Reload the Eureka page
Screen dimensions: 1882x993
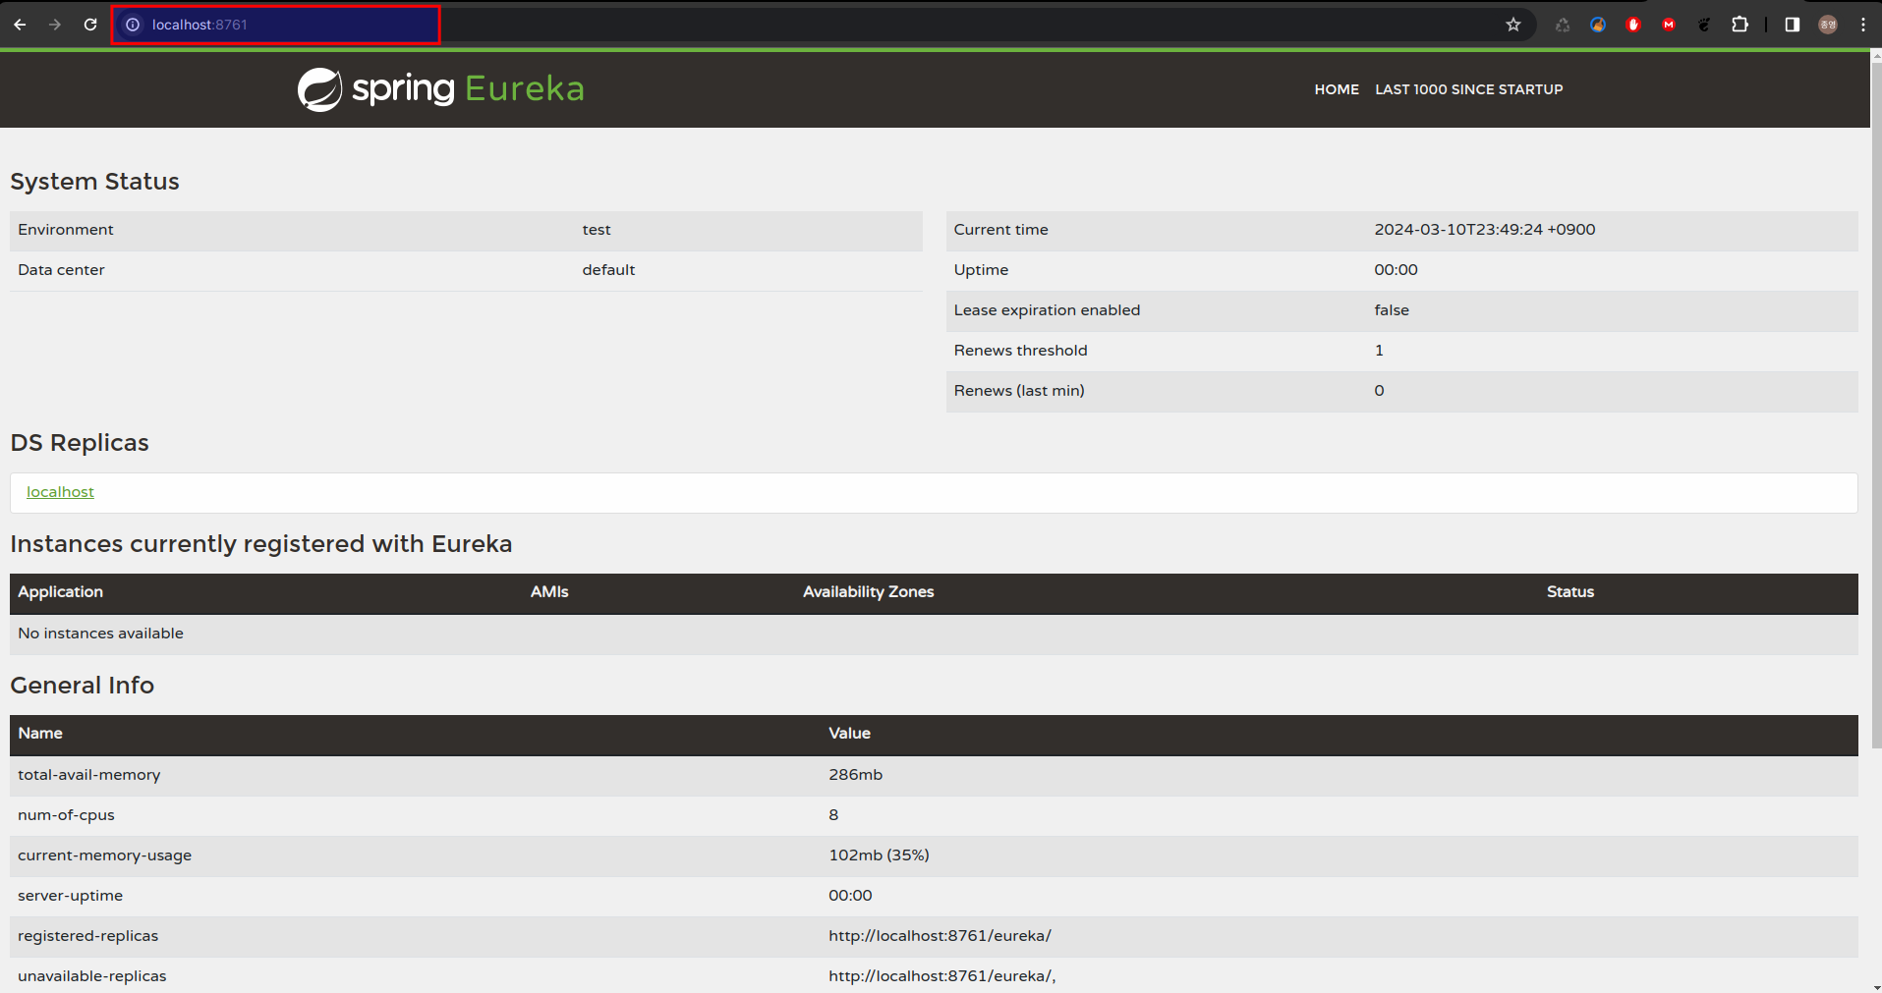tap(90, 25)
